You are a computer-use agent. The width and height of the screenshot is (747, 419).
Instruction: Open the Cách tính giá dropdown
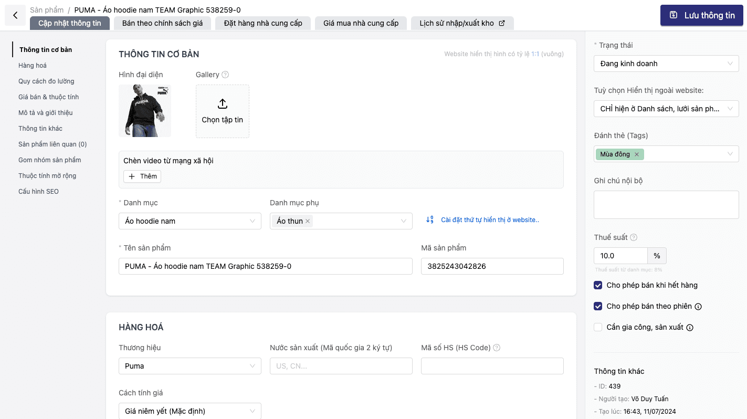[190, 411]
